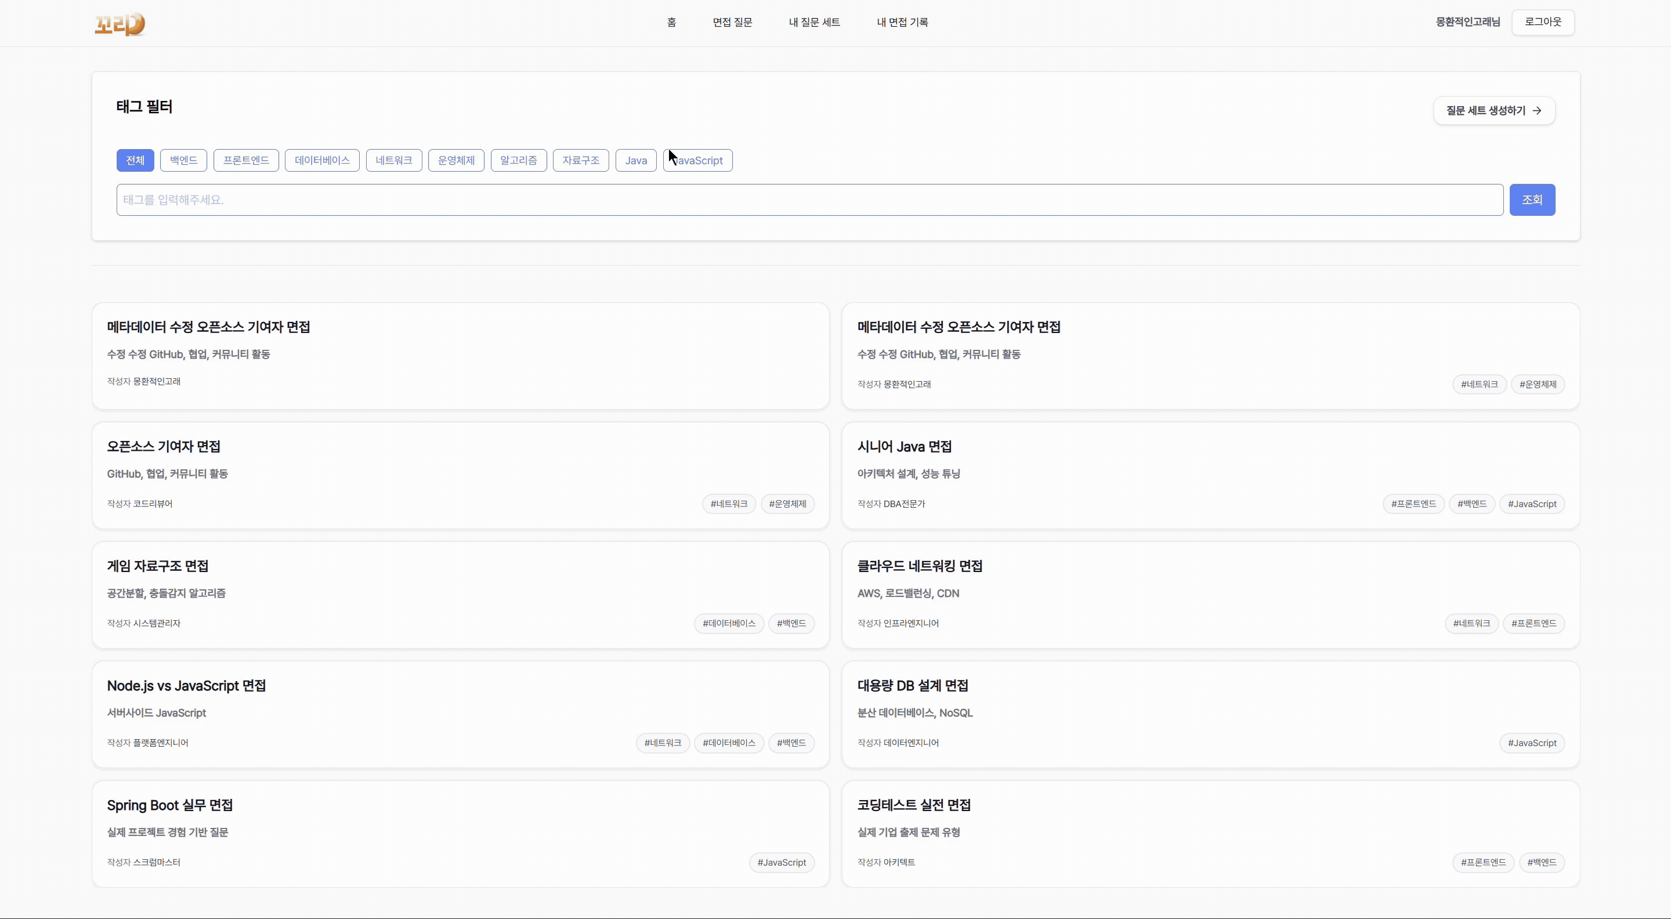This screenshot has width=1671, height=919.
Task: Click #JavaScript tag on 대용량 DB 설계 card
Action: (x=1532, y=743)
